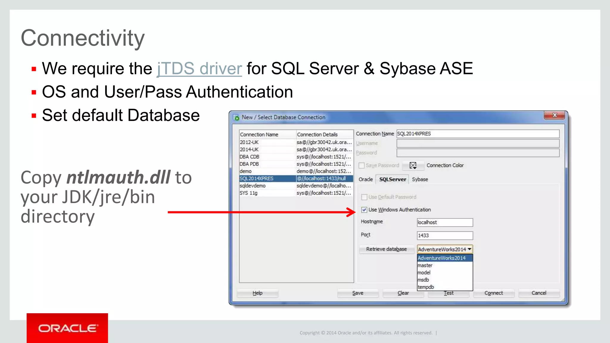610x343 pixels.
Task: Toggle the Save Password checkbox
Action: click(x=362, y=166)
